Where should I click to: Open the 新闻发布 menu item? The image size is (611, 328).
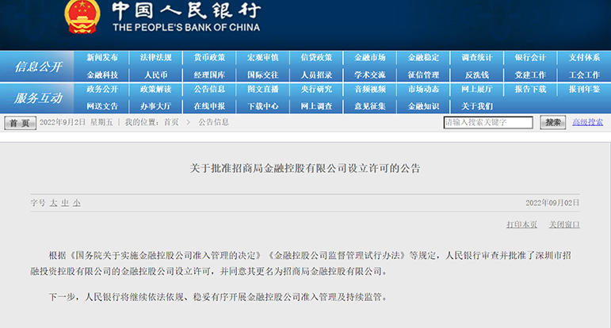click(102, 58)
